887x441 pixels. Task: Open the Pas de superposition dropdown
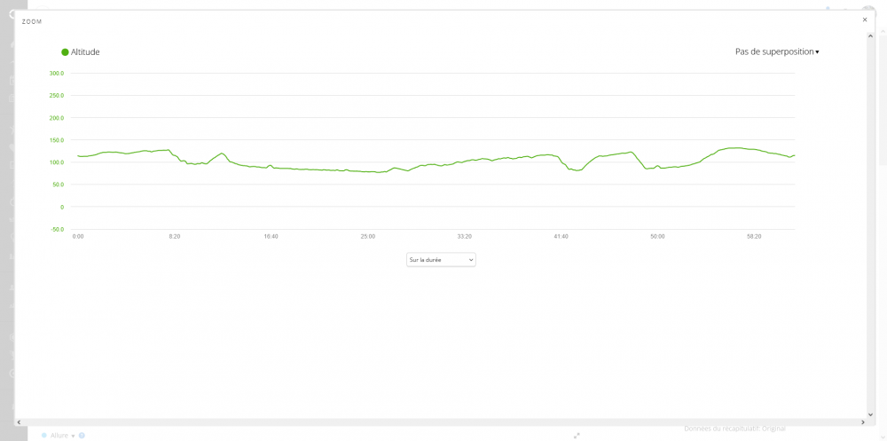[x=777, y=51]
